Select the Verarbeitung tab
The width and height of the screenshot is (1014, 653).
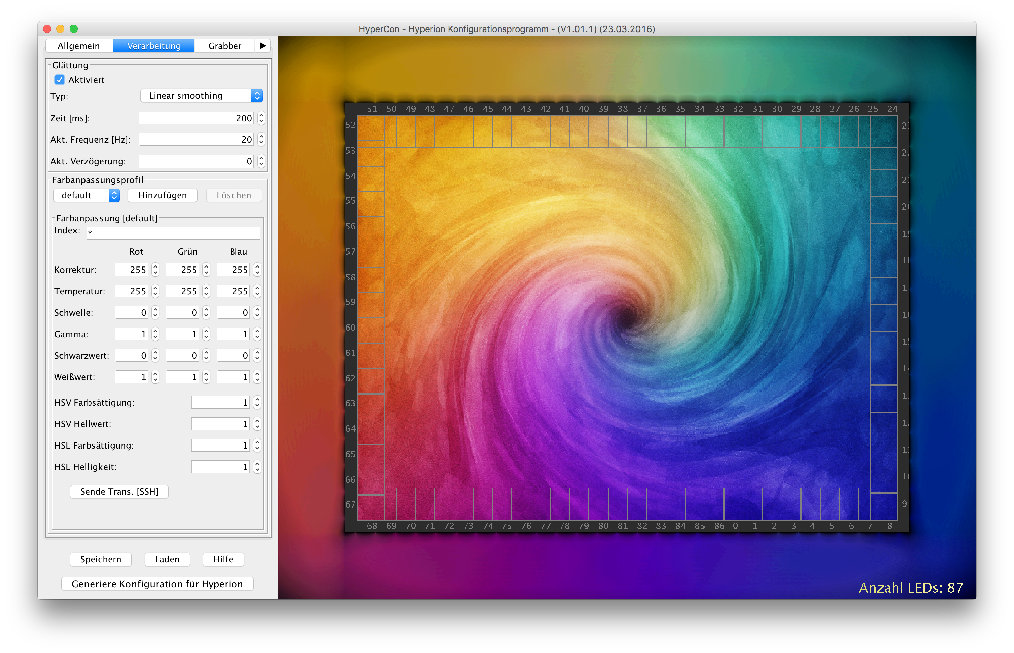point(154,46)
